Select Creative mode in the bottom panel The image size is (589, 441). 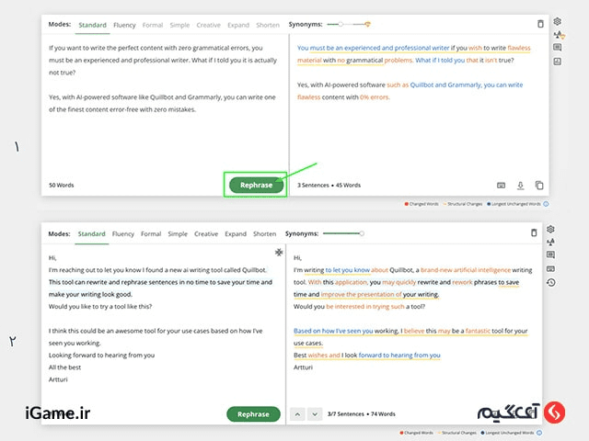[x=206, y=234]
